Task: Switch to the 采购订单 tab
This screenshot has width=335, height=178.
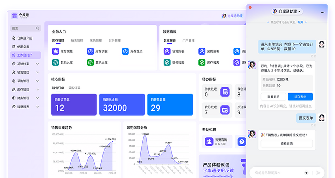Action: pyautogui.click(x=74, y=88)
